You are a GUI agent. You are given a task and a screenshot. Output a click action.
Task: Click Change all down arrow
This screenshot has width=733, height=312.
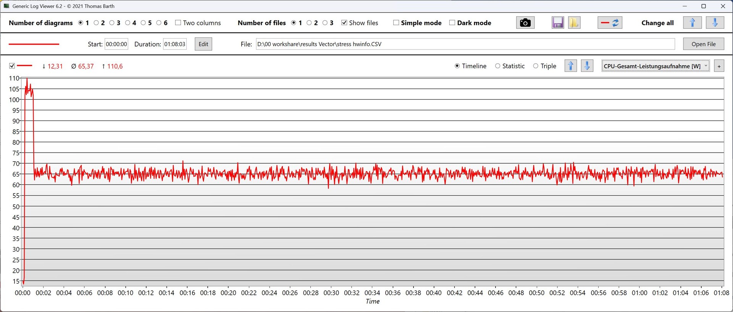[715, 23]
